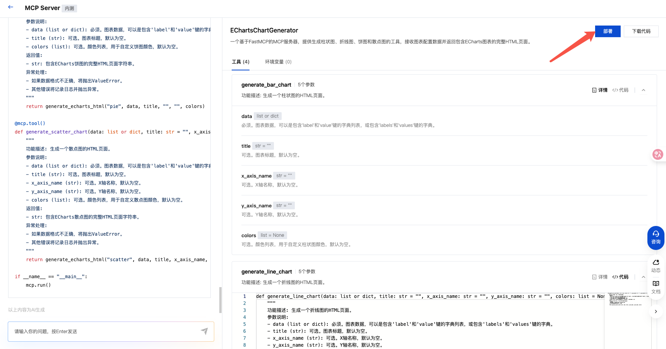Click the data parameter label
The image size is (666, 349).
click(247, 116)
